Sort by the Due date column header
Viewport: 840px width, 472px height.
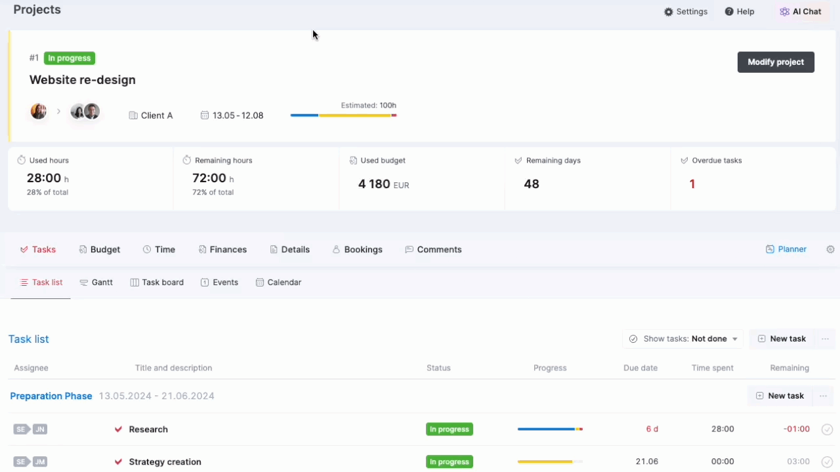coord(640,368)
